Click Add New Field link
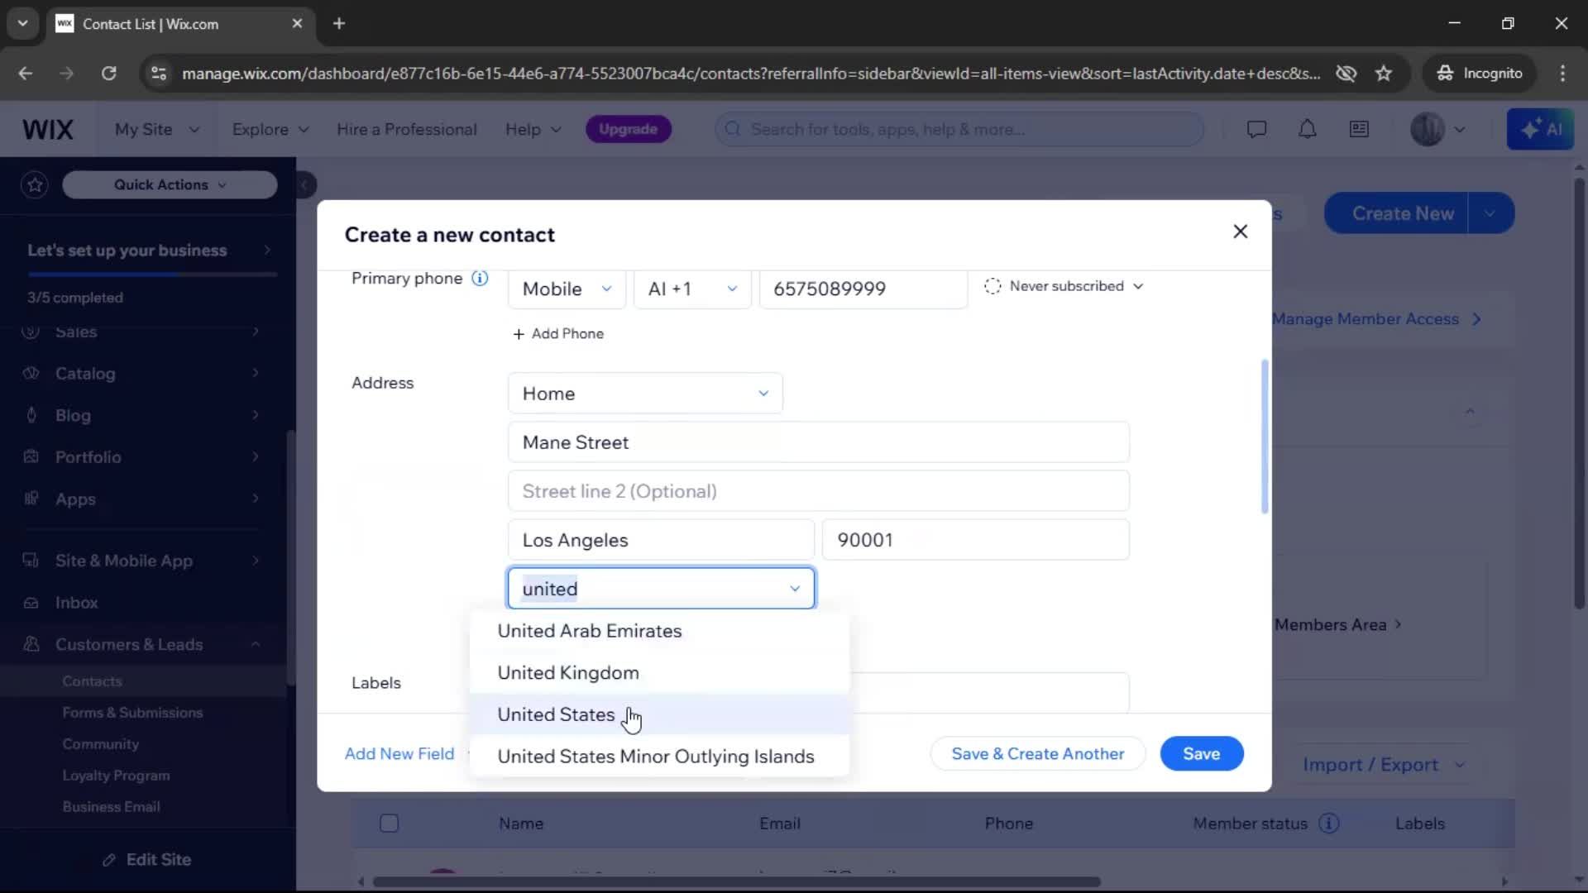This screenshot has height=893, width=1588. 399,754
